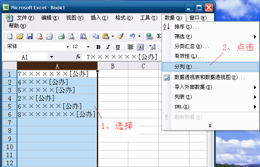
Task: Click the Undo arrow icon
Action: 133,36
